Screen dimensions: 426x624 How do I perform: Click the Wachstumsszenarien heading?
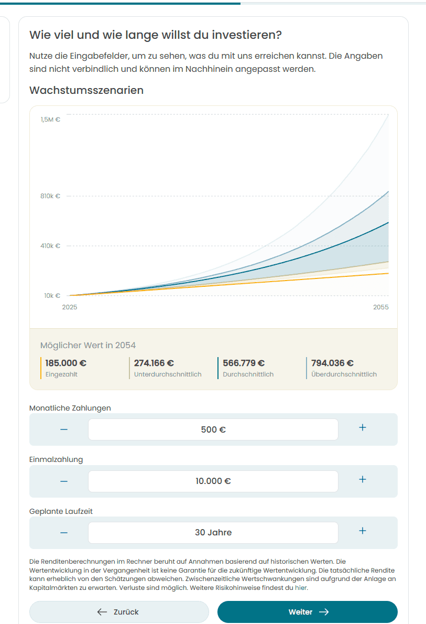coord(86,90)
